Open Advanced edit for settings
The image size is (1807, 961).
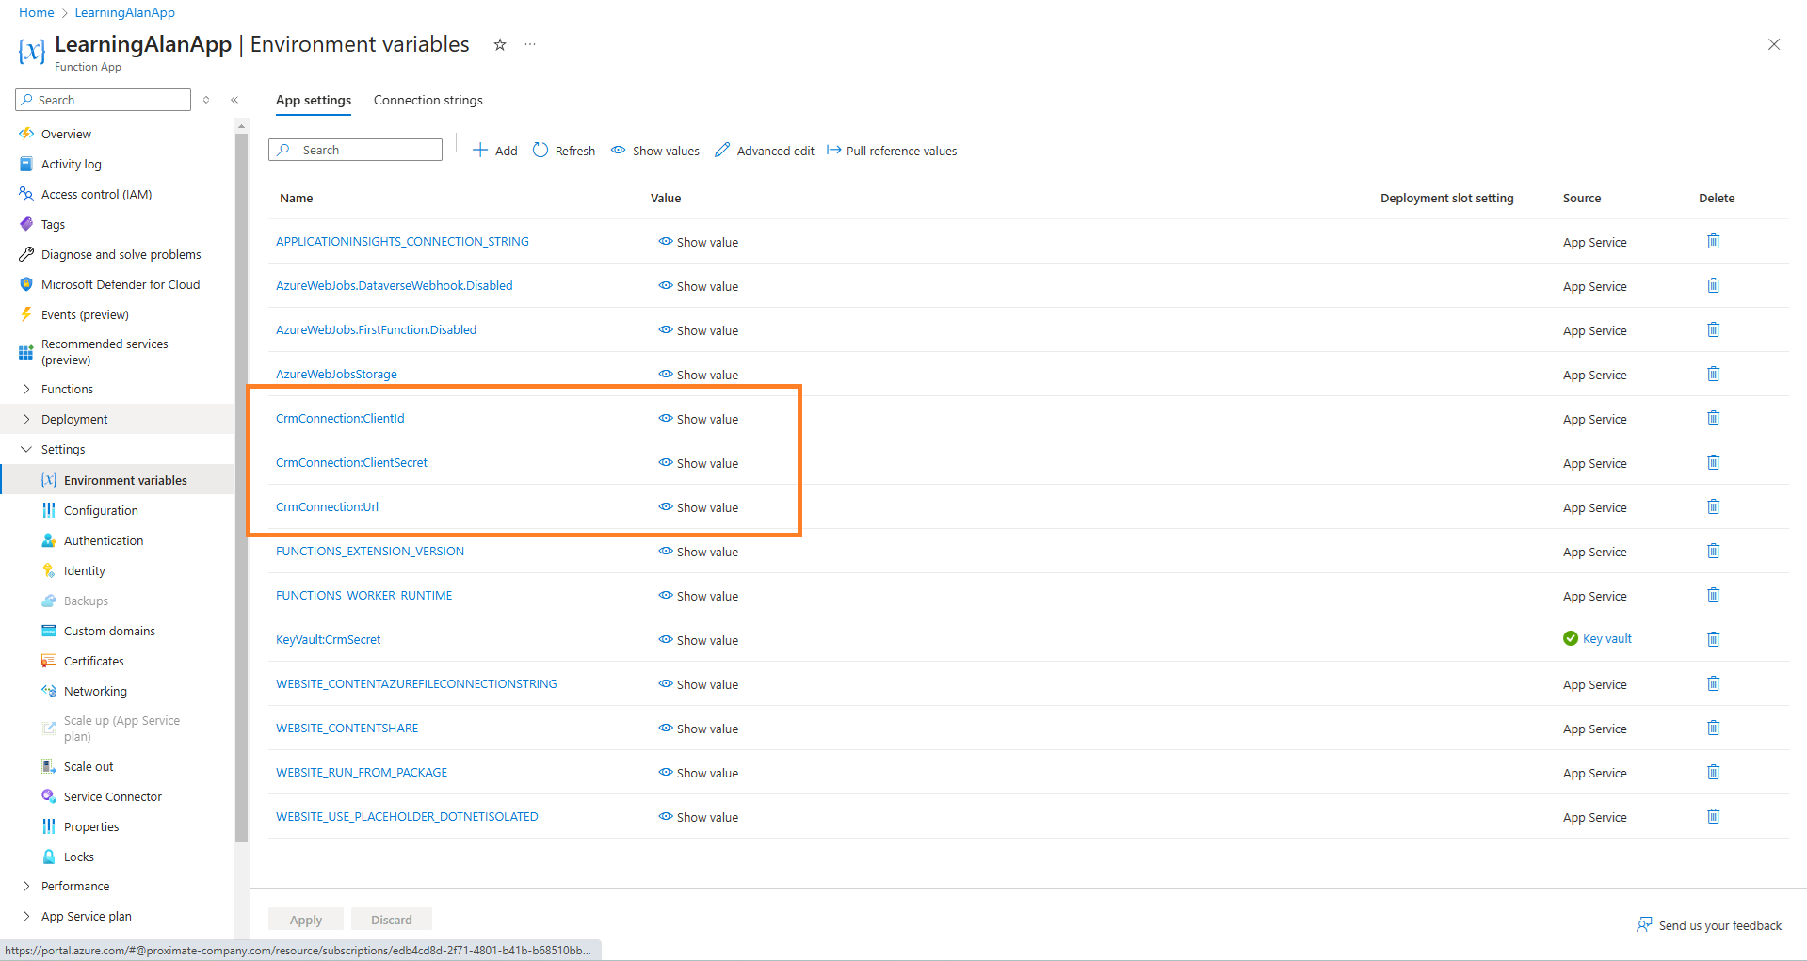pyautogui.click(x=764, y=150)
